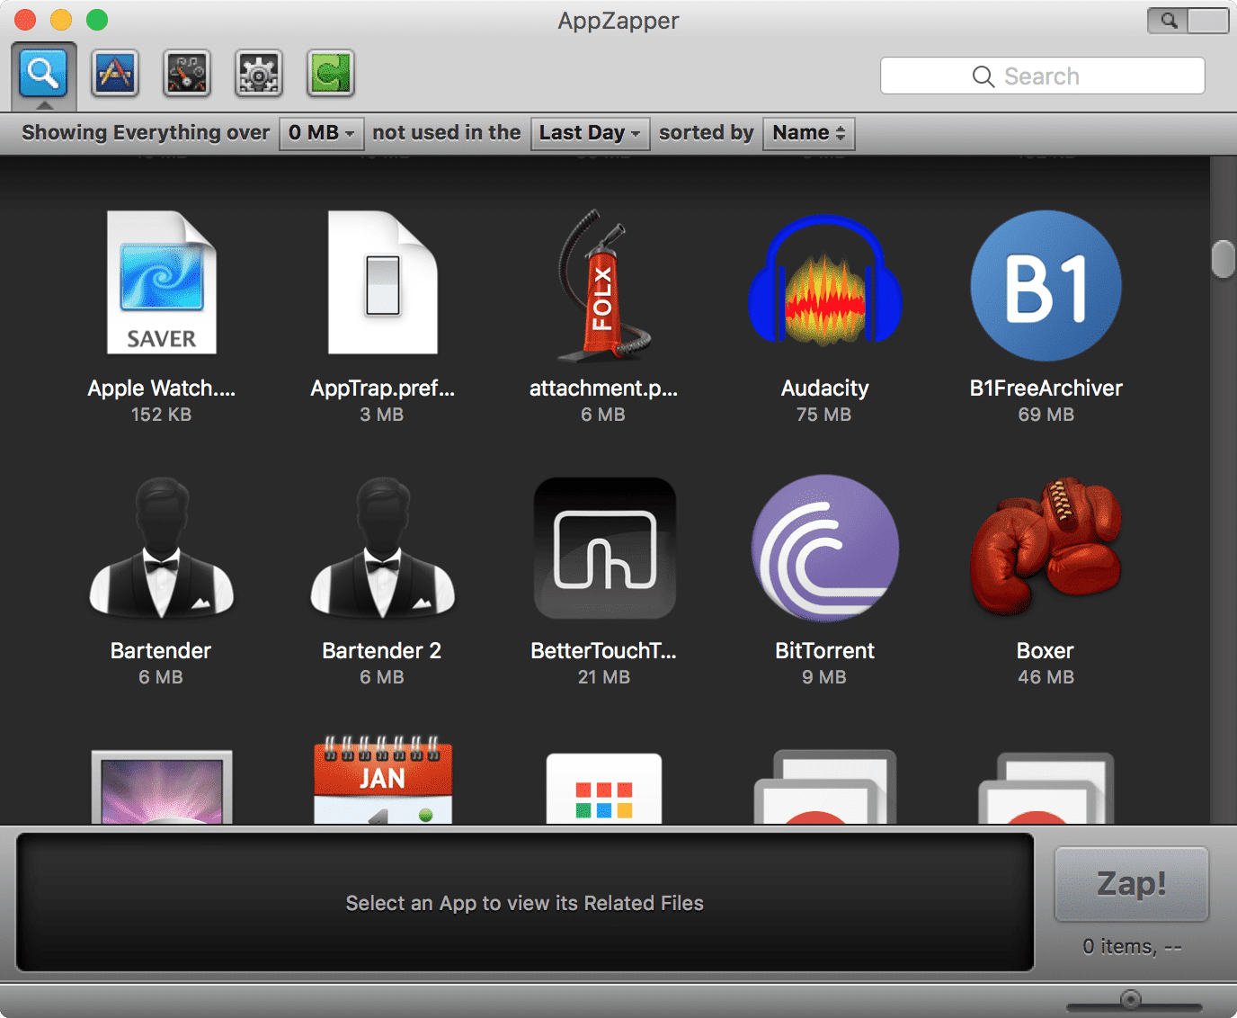Toggle the toolbar search button in title bar
Viewport: 1237px width, 1018px height.
click(1188, 20)
